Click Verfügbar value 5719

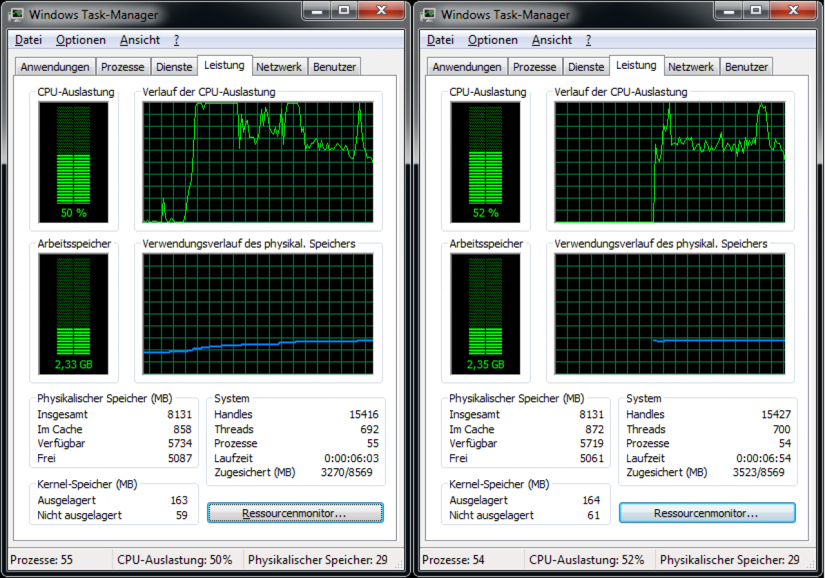[x=592, y=443]
